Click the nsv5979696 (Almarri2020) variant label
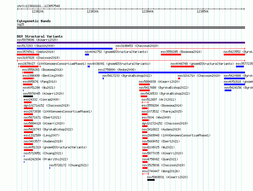The width and height of the screenshot is (253, 191). click(38, 40)
